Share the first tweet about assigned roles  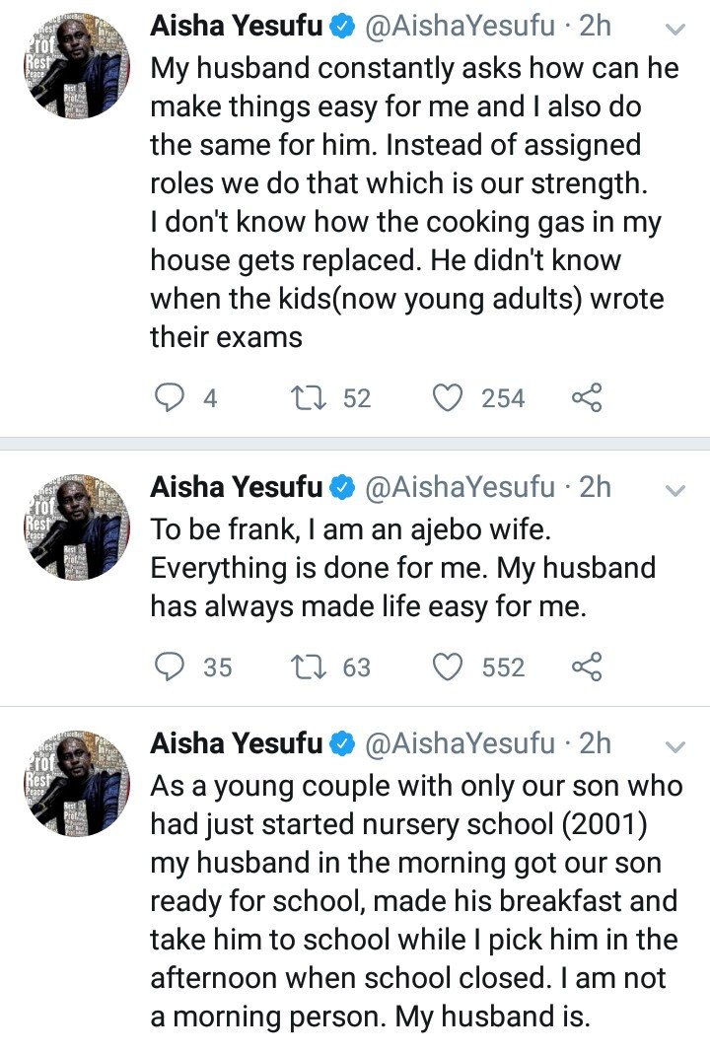587,397
